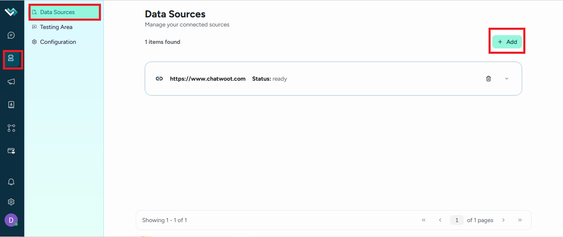Open the notifications bell icon
The height and width of the screenshot is (237, 563).
(11, 182)
